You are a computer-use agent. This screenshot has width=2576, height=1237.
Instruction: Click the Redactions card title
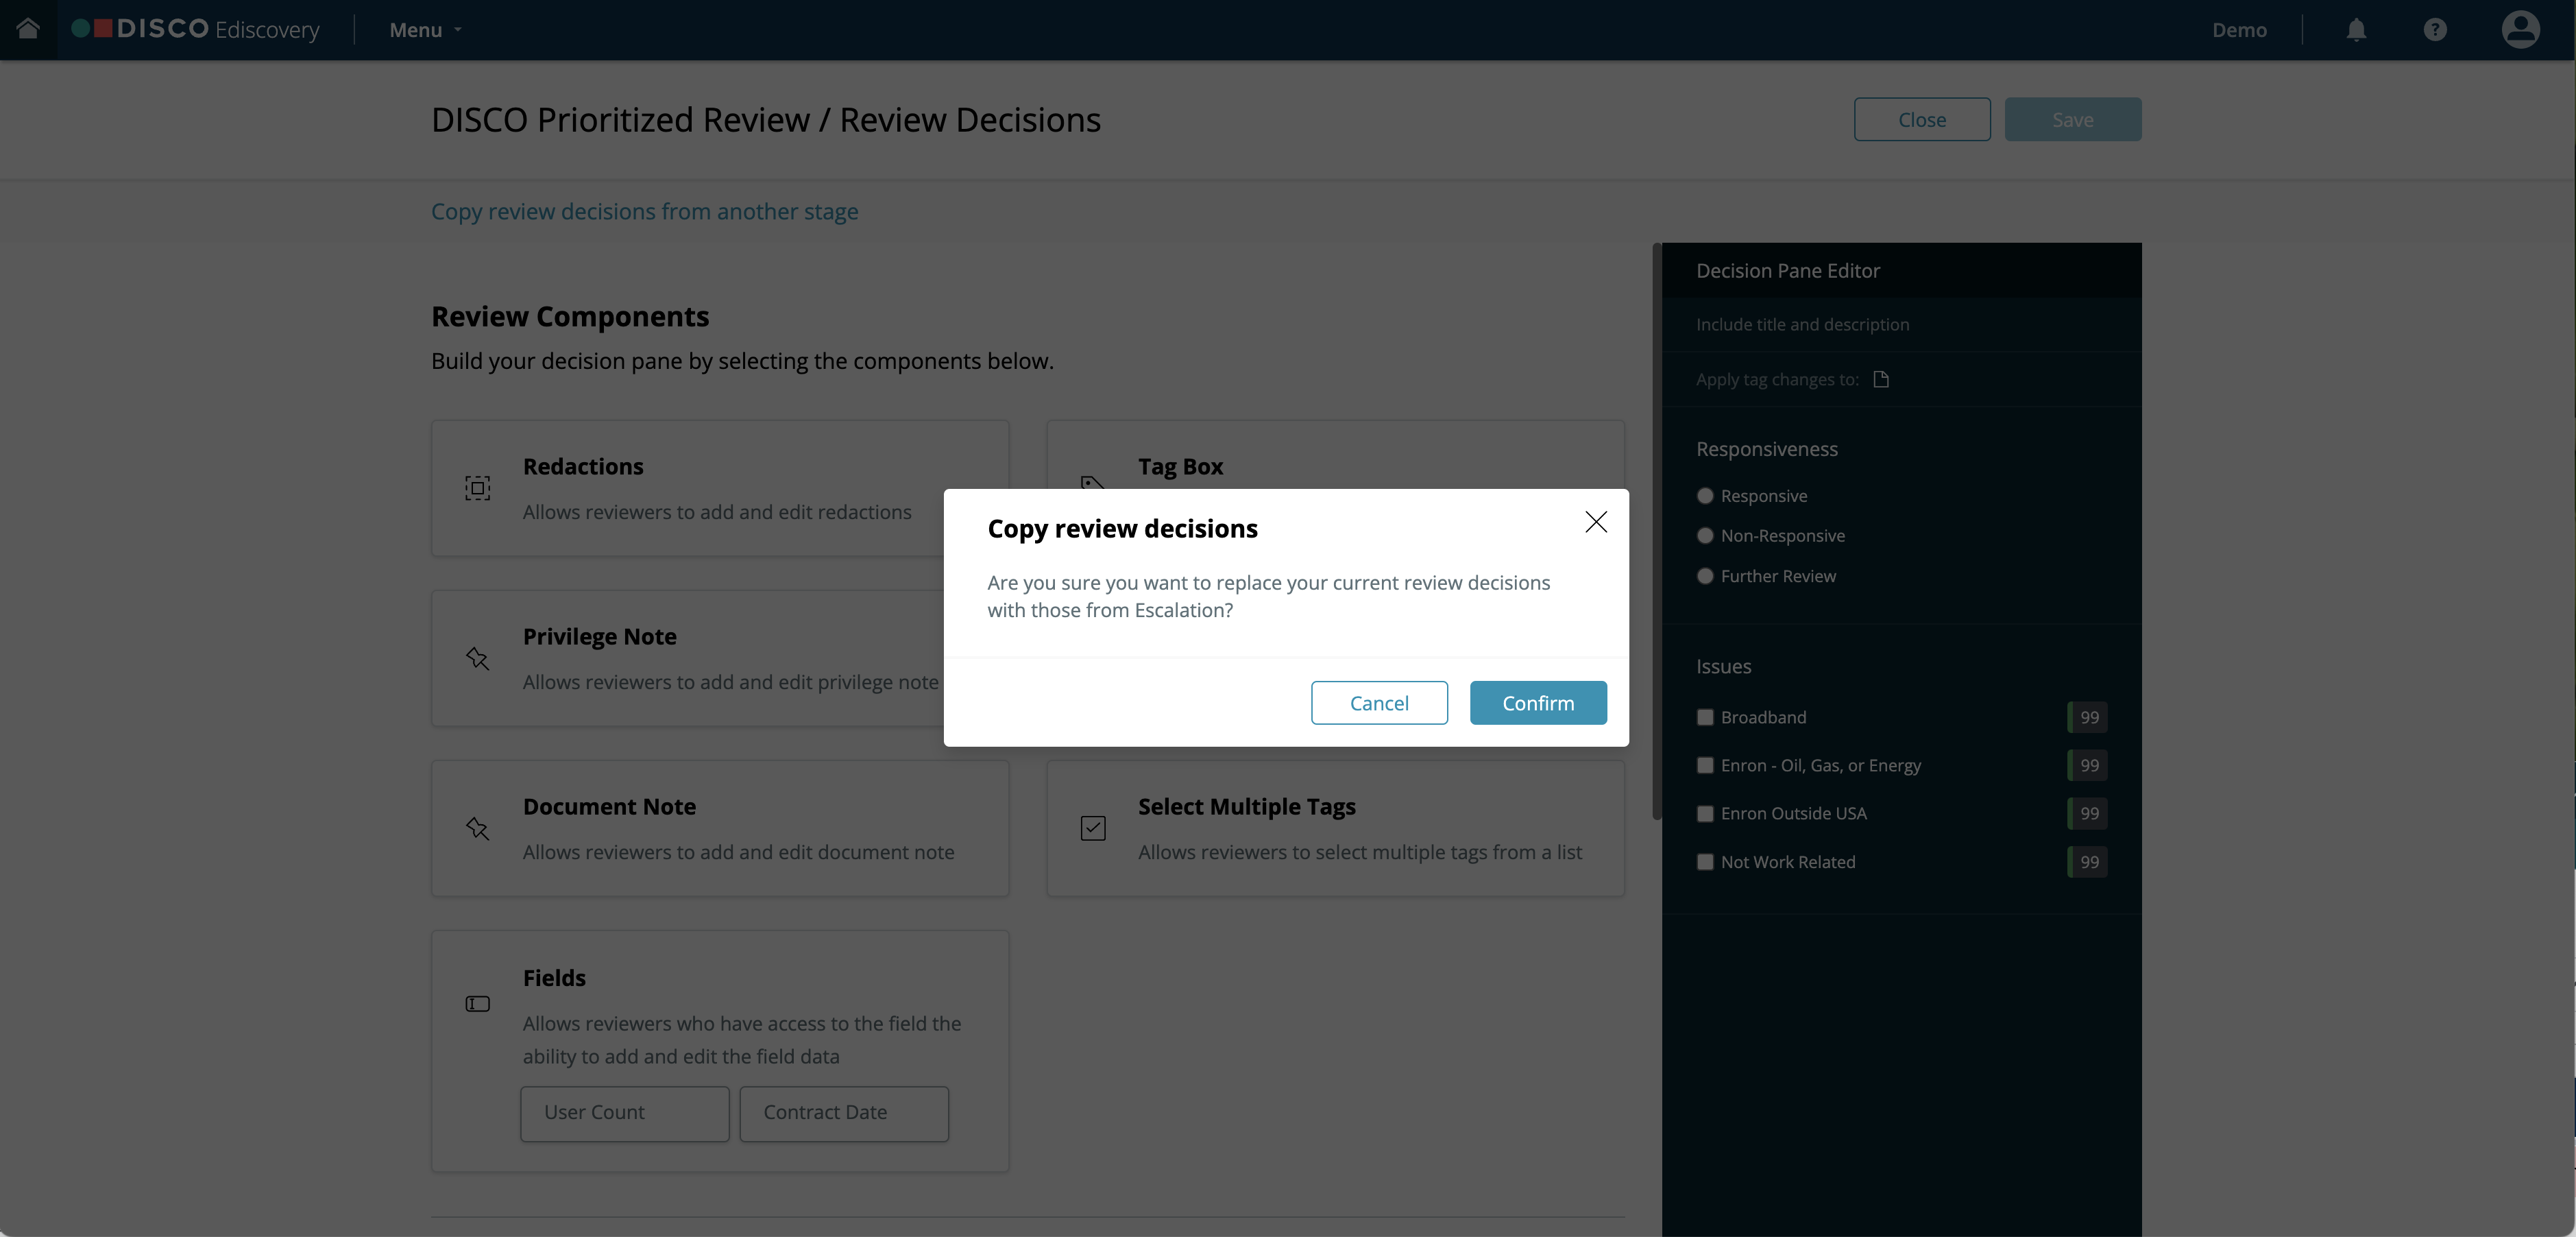point(583,466)
